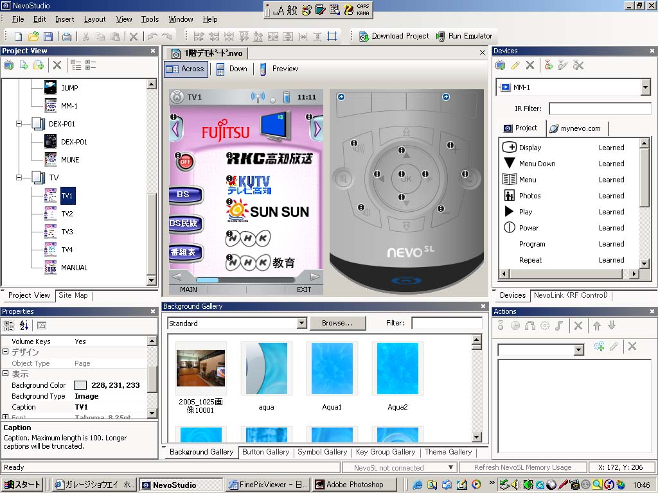
Task: Toggle the Down layout view
Action: [232, 69]
